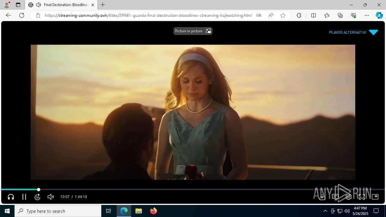Click the video frame to toggle playback

[x=193, y=112]
